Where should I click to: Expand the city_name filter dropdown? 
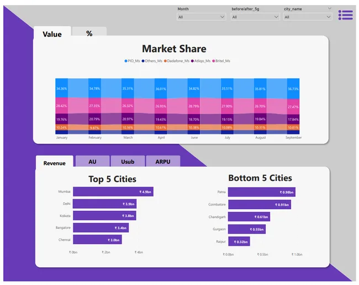(x=308, y=17)
